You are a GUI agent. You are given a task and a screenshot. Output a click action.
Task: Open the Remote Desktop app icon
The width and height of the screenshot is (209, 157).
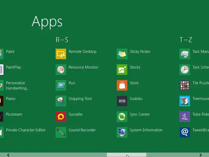click(x=61, y=54)
